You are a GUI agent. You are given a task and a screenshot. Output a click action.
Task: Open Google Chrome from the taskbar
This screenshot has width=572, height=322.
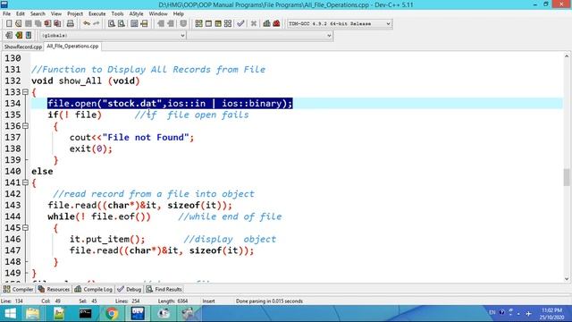tap(112, 314)
